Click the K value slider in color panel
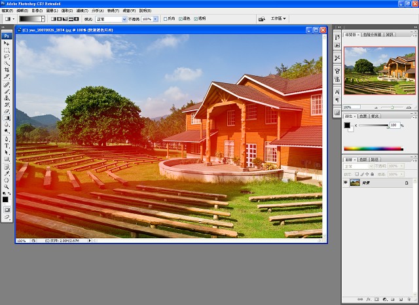The image size is (419, 305). pos(373,125)
